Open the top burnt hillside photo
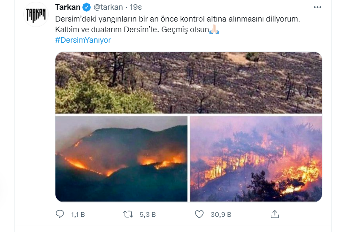The image size is (344, 232). 189,82
